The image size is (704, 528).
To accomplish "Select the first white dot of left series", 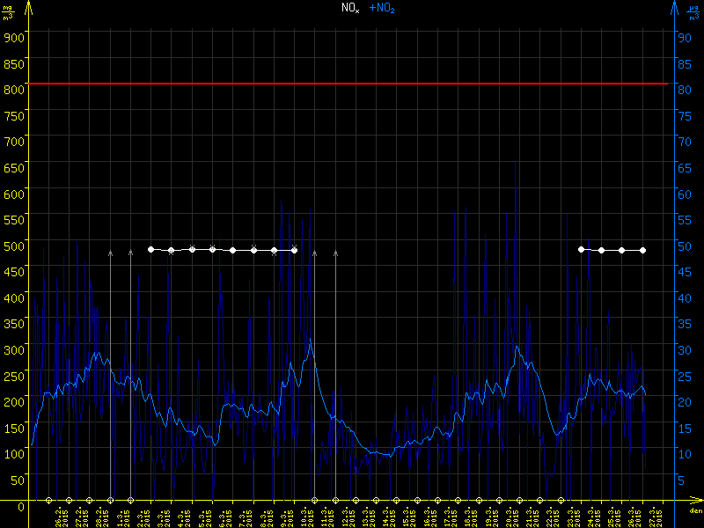I will tap(151, 249).
